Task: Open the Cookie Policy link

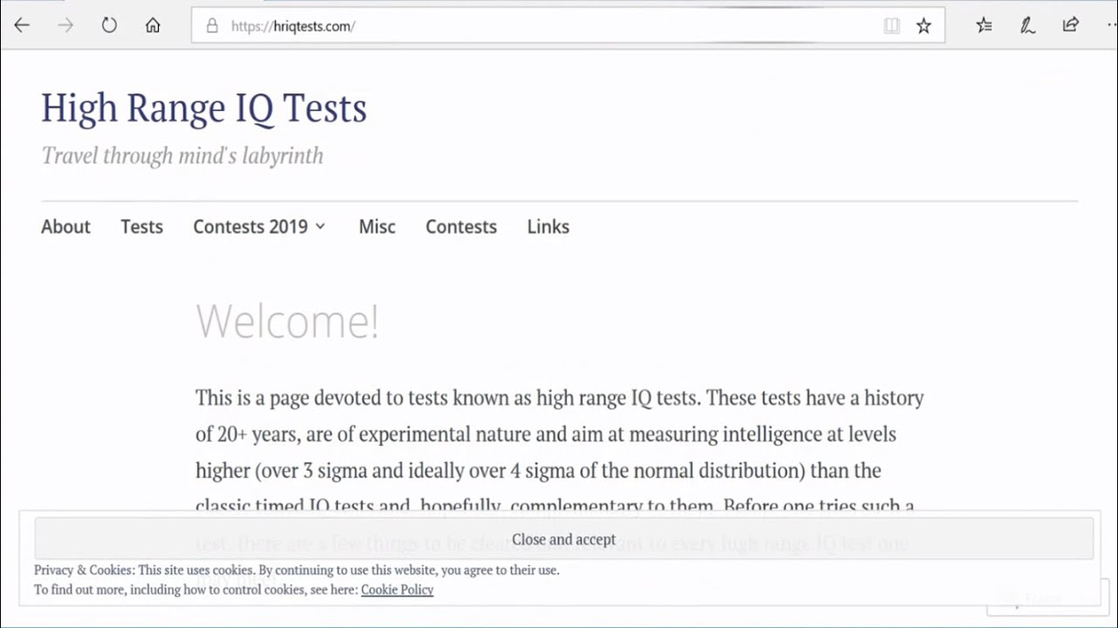Action: click(x=397, y=590)
